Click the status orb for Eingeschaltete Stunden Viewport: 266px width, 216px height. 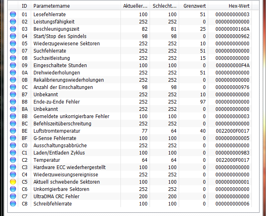click(x=13, y=66)
